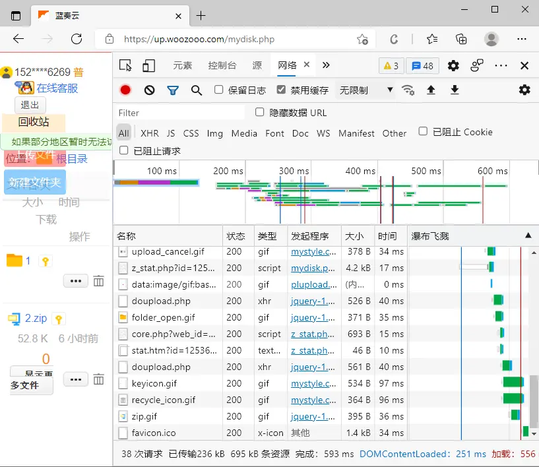Enable the 保留日志 checkbox
The image size is (539, 467).
(x=218, y=90)
